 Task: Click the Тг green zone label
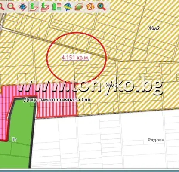coord(14,140)
